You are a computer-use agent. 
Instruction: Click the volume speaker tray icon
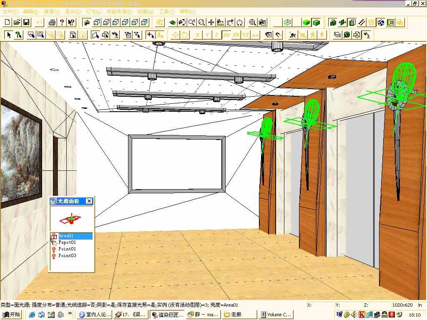[x=354, y=315]
